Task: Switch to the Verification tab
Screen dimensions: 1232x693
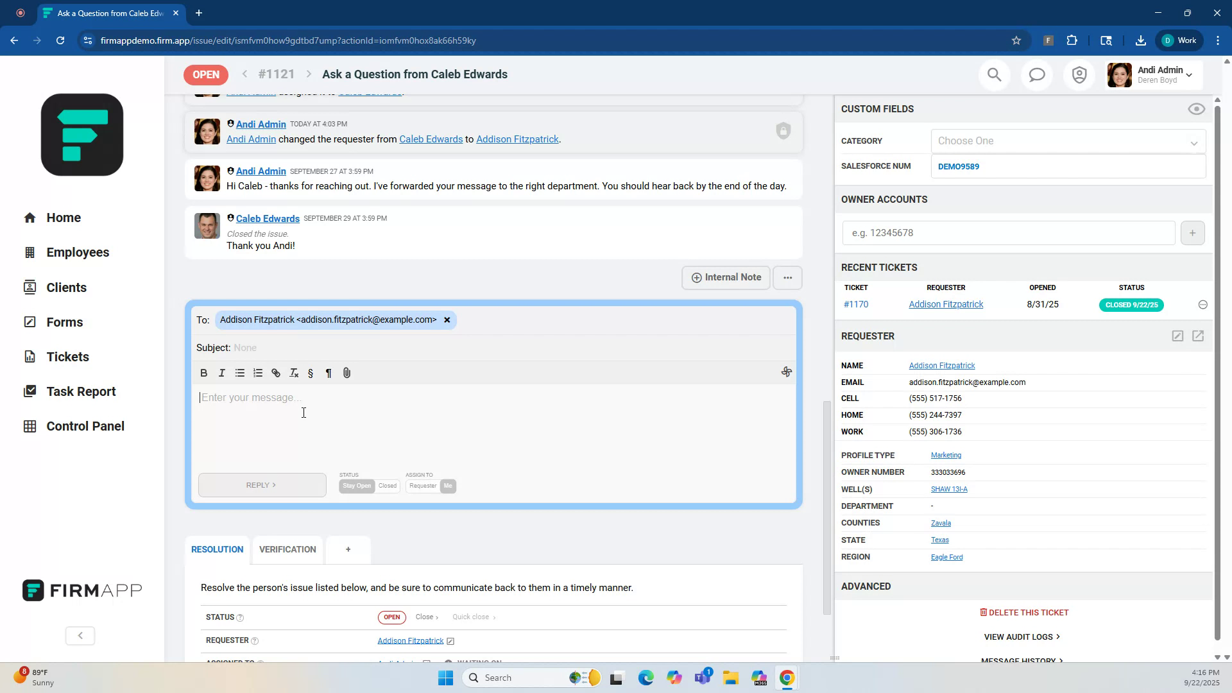Action: [x=287, y=549]
